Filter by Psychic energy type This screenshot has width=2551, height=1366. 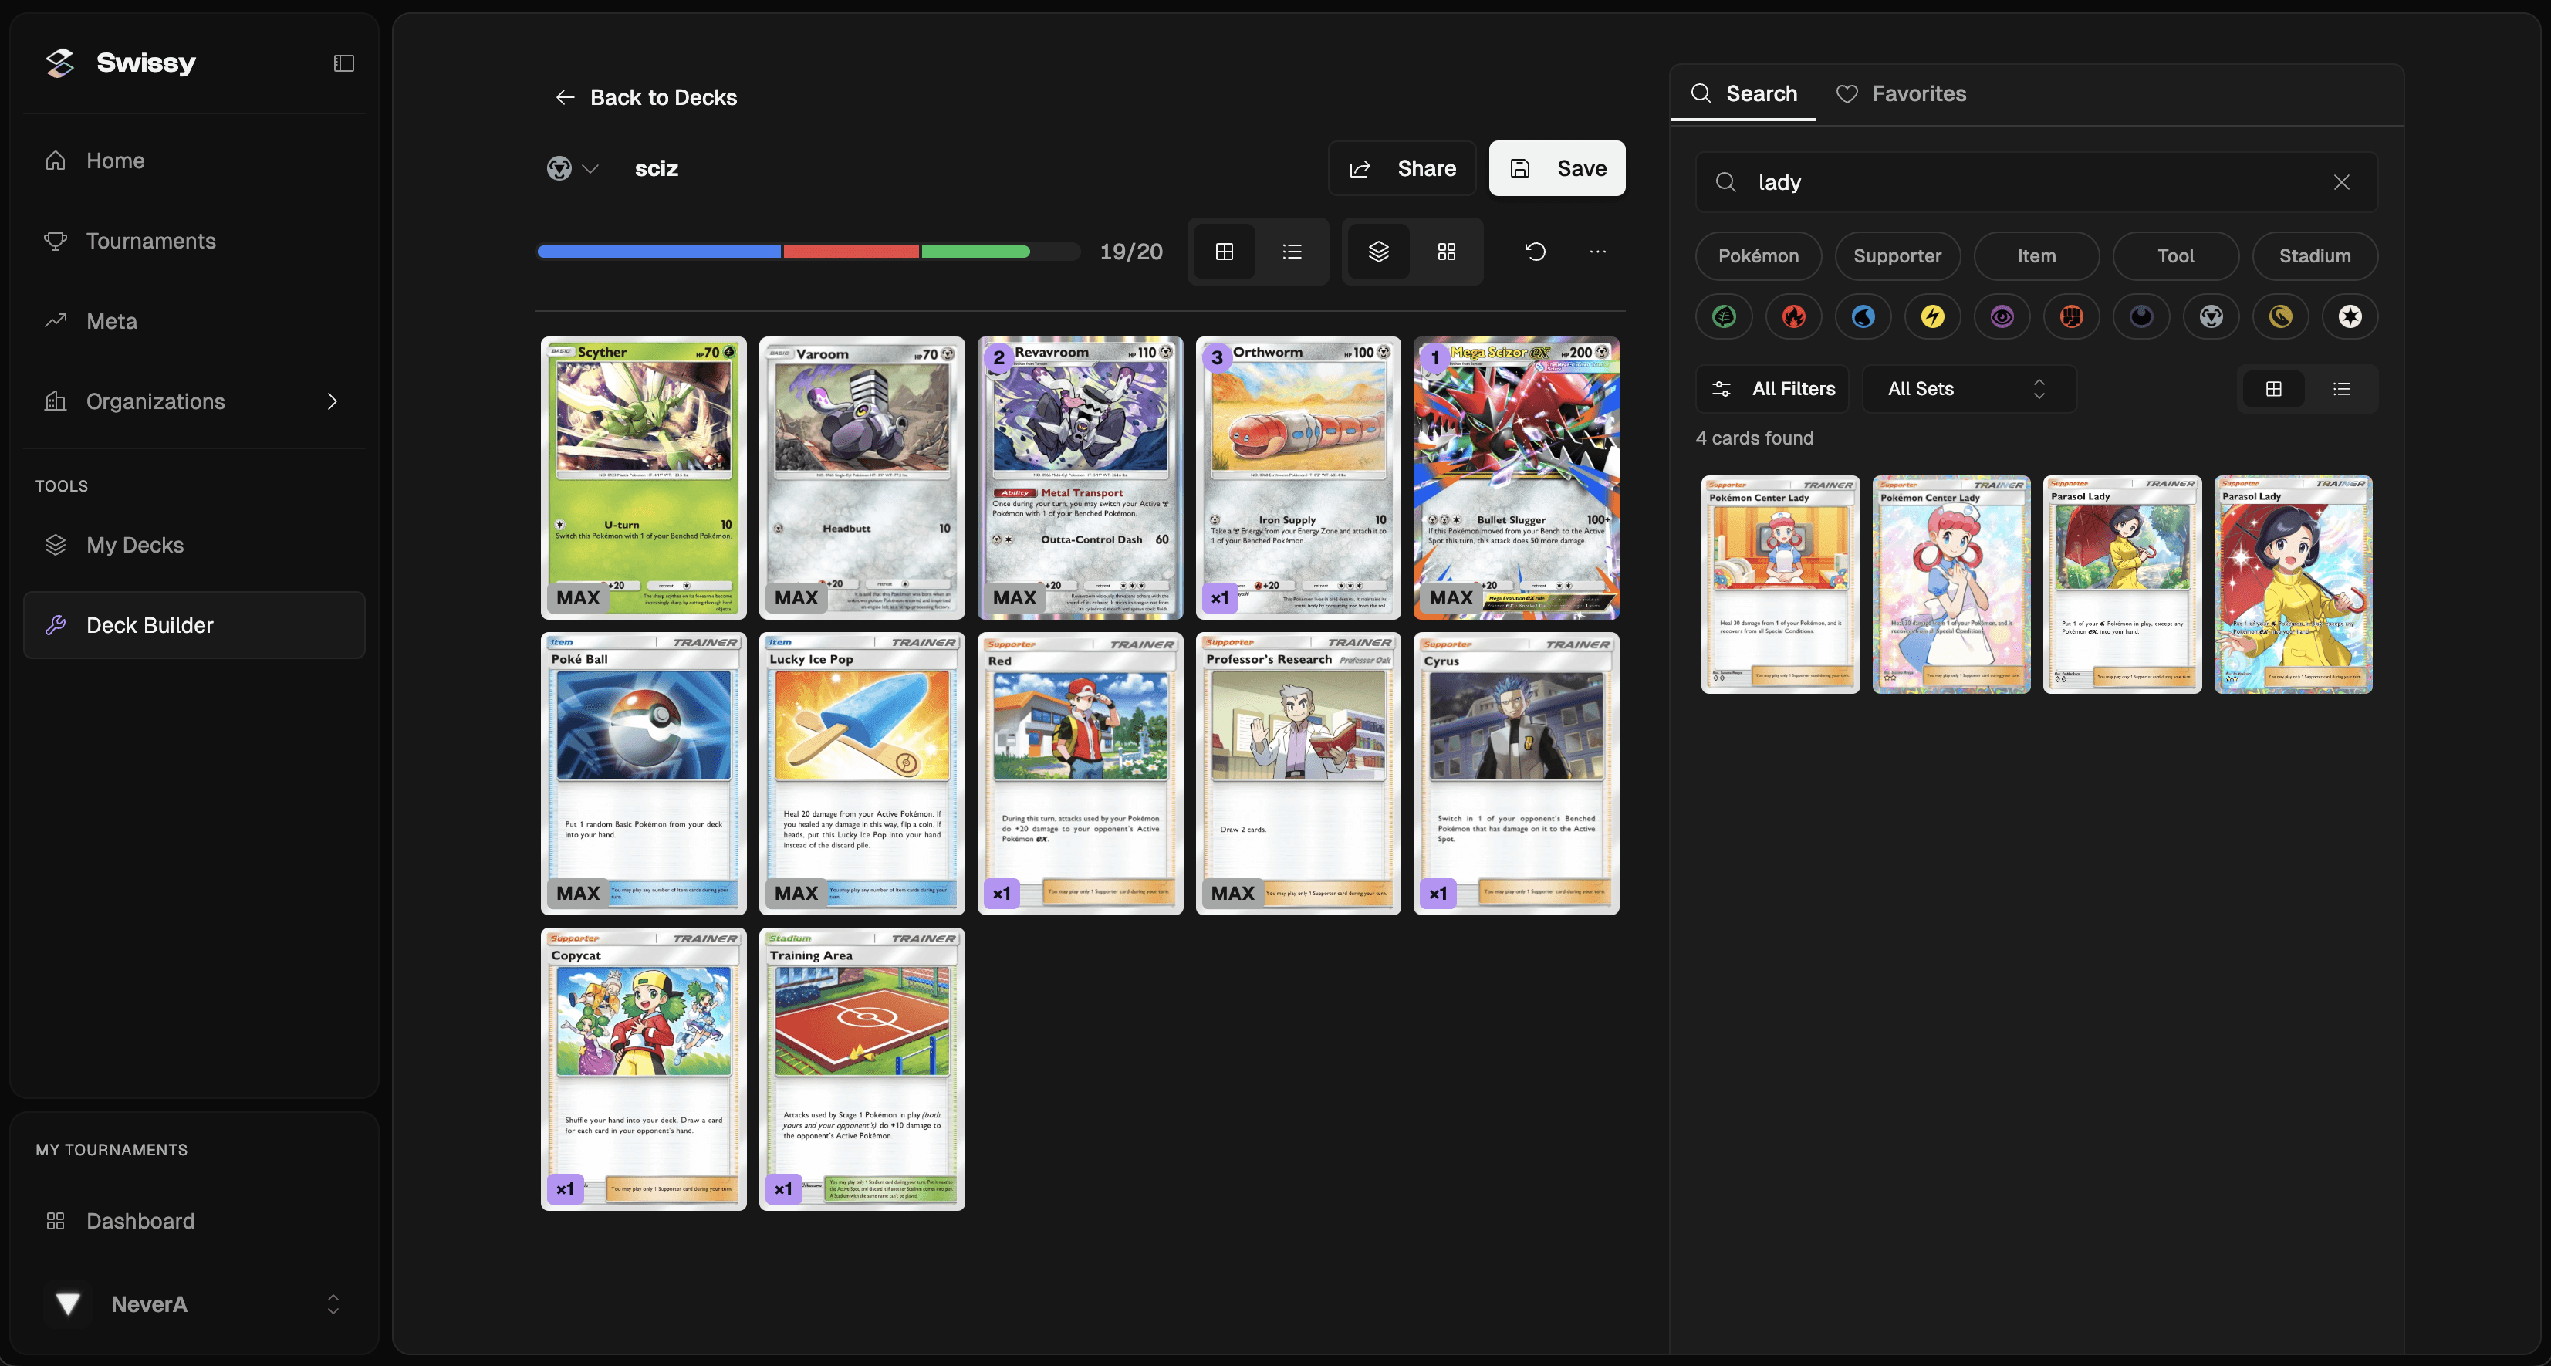coord(2002,316)
